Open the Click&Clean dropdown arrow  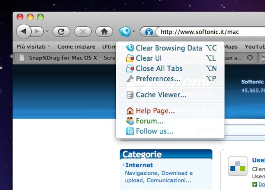tap(134, 31)
